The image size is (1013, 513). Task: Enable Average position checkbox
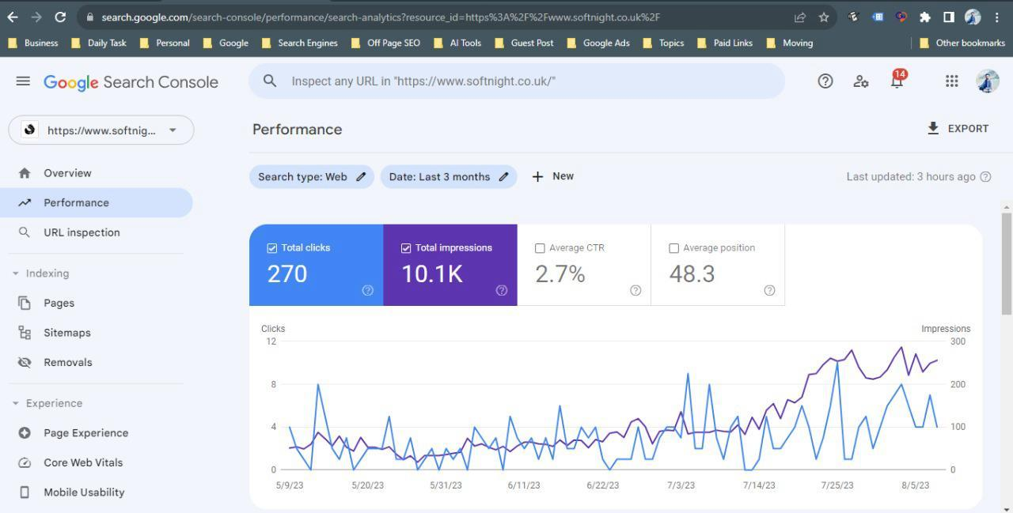point(673,248)
